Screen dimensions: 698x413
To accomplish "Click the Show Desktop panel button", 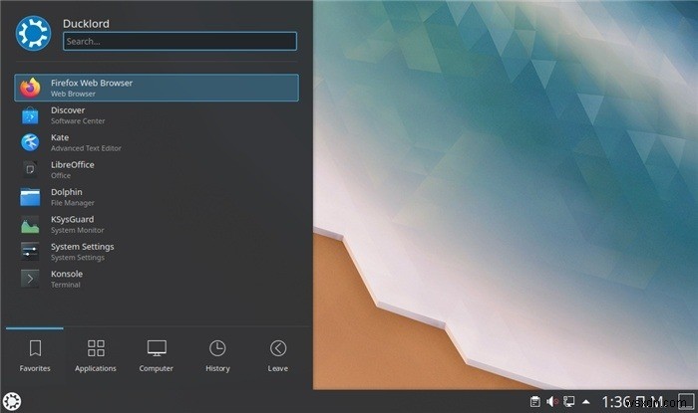I will (x=686, y=401).
